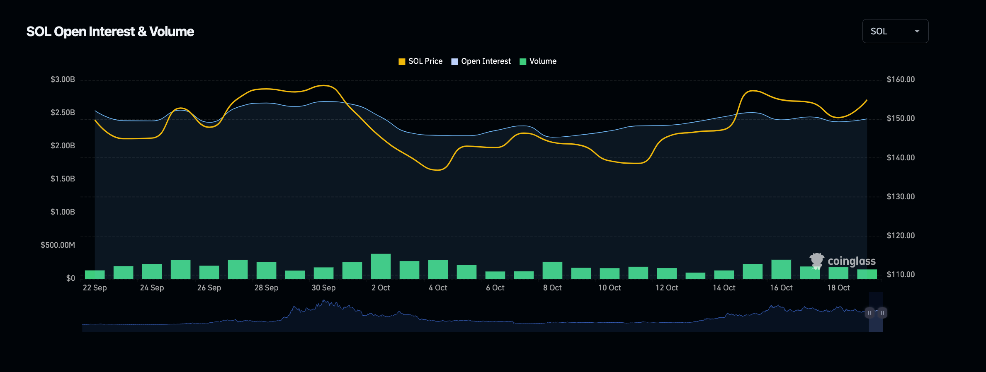The height and width of the screenshot is (372, 986).
Task: Click the tallest volume bar at 2 Oct
Action: pyautogui.click(x=381, y=266)
